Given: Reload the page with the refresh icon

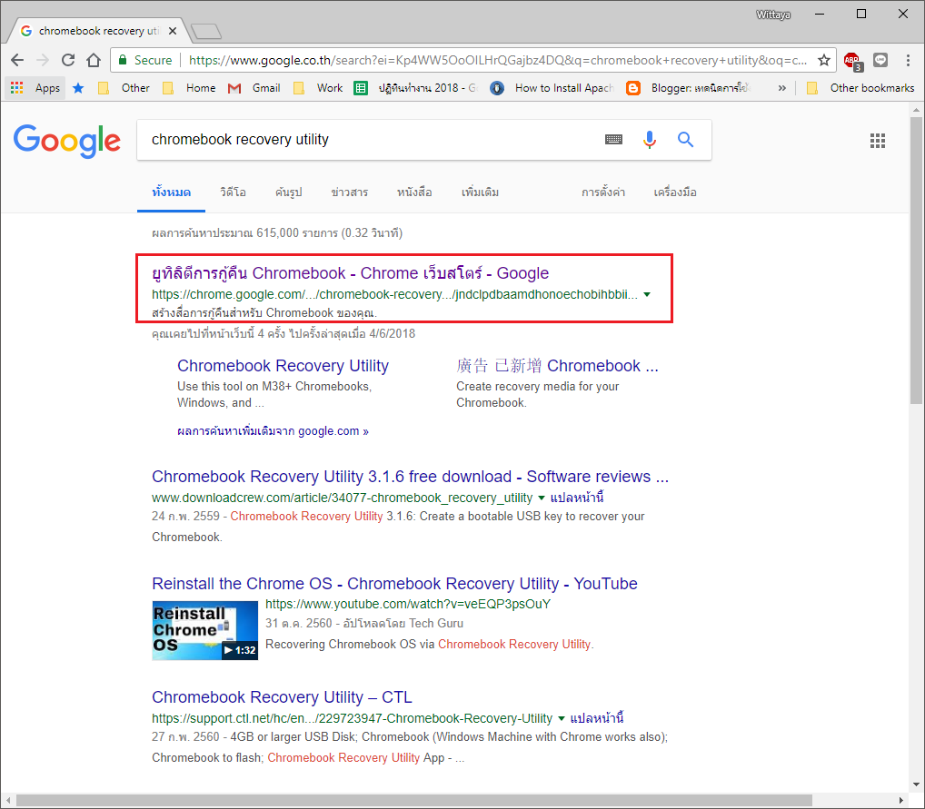Looking at the screenshot, I should (x=68, y=60).
